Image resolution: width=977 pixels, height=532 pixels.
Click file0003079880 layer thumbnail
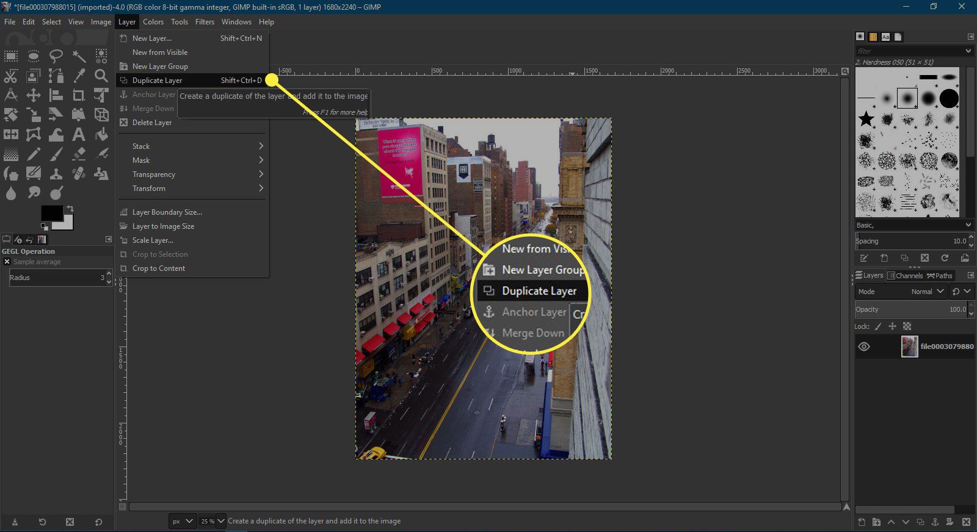[910, 347]
